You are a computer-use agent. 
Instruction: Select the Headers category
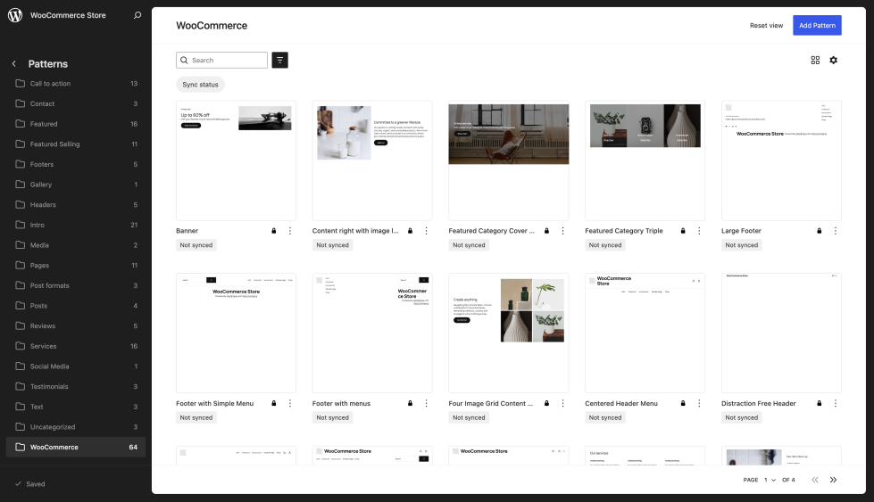point(76,205)
